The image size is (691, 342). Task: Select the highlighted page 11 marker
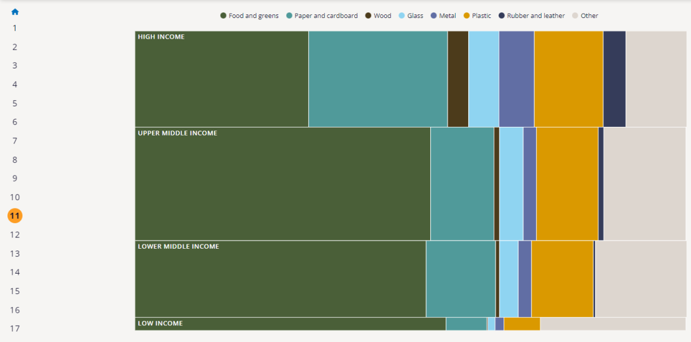[x=15, y=216]
